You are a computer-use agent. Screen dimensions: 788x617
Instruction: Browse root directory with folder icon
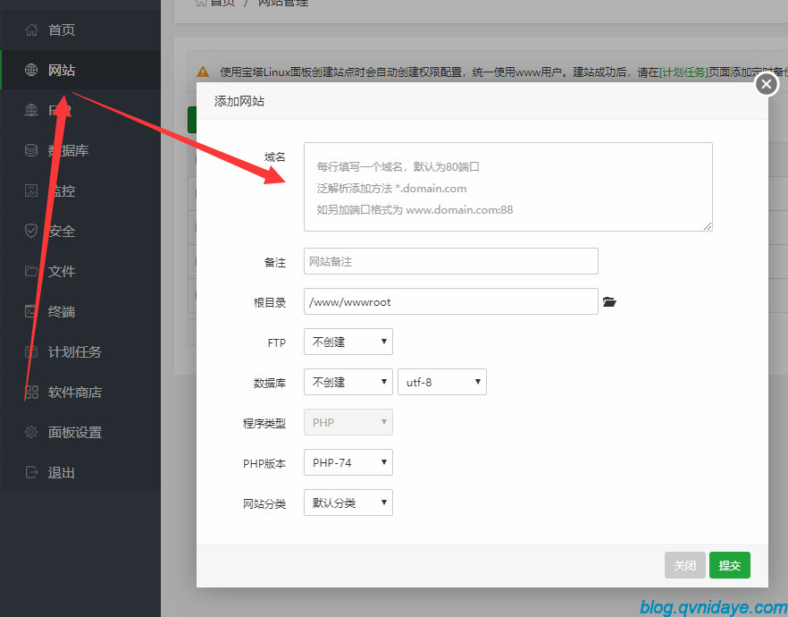(609, 301)
